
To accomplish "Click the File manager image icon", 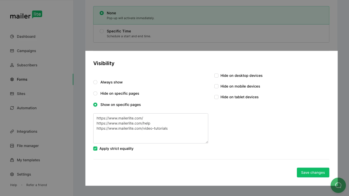I will click(x=12, y=146).
